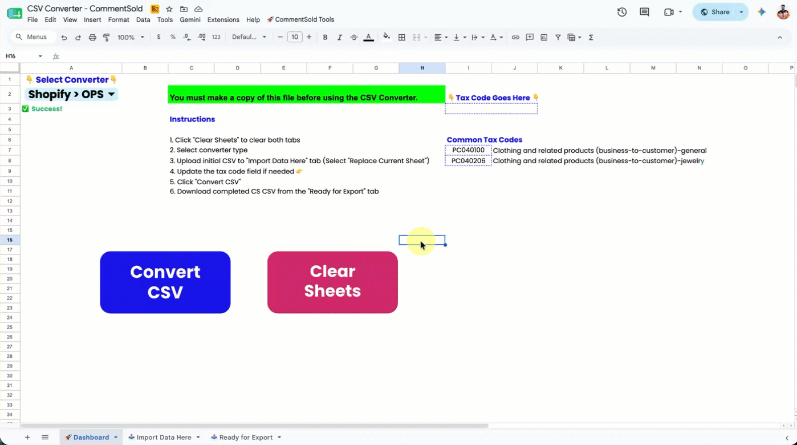This screenshot has height=445, width=797.
Task: Decrease decimal places in the toolbar
Action: coord(187,37)
